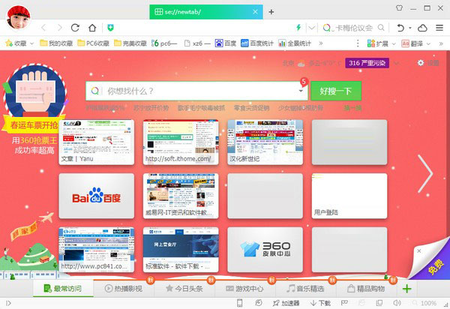Image resolution: width=450 pixels, height=309 pixels.
Task: Click the 零食尖货促销 hot search link
Action: click(x=251, y=108)
